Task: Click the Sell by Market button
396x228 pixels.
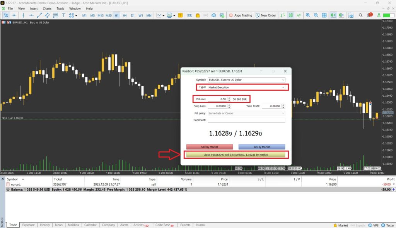Action: (210, 147)
